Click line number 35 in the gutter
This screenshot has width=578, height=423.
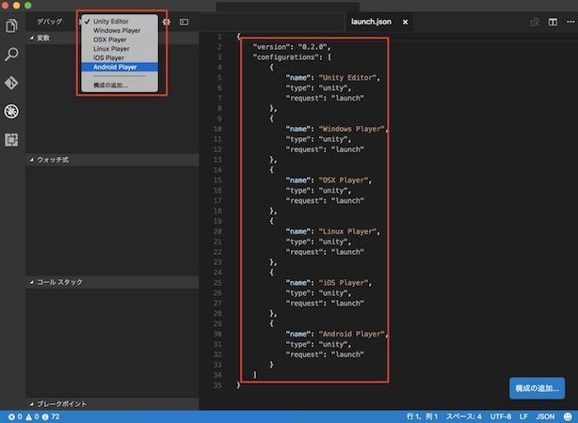[x=217, y=385]
